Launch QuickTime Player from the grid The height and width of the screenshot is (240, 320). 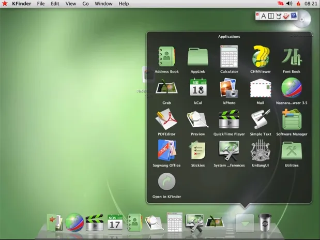[x=229, y=119]
